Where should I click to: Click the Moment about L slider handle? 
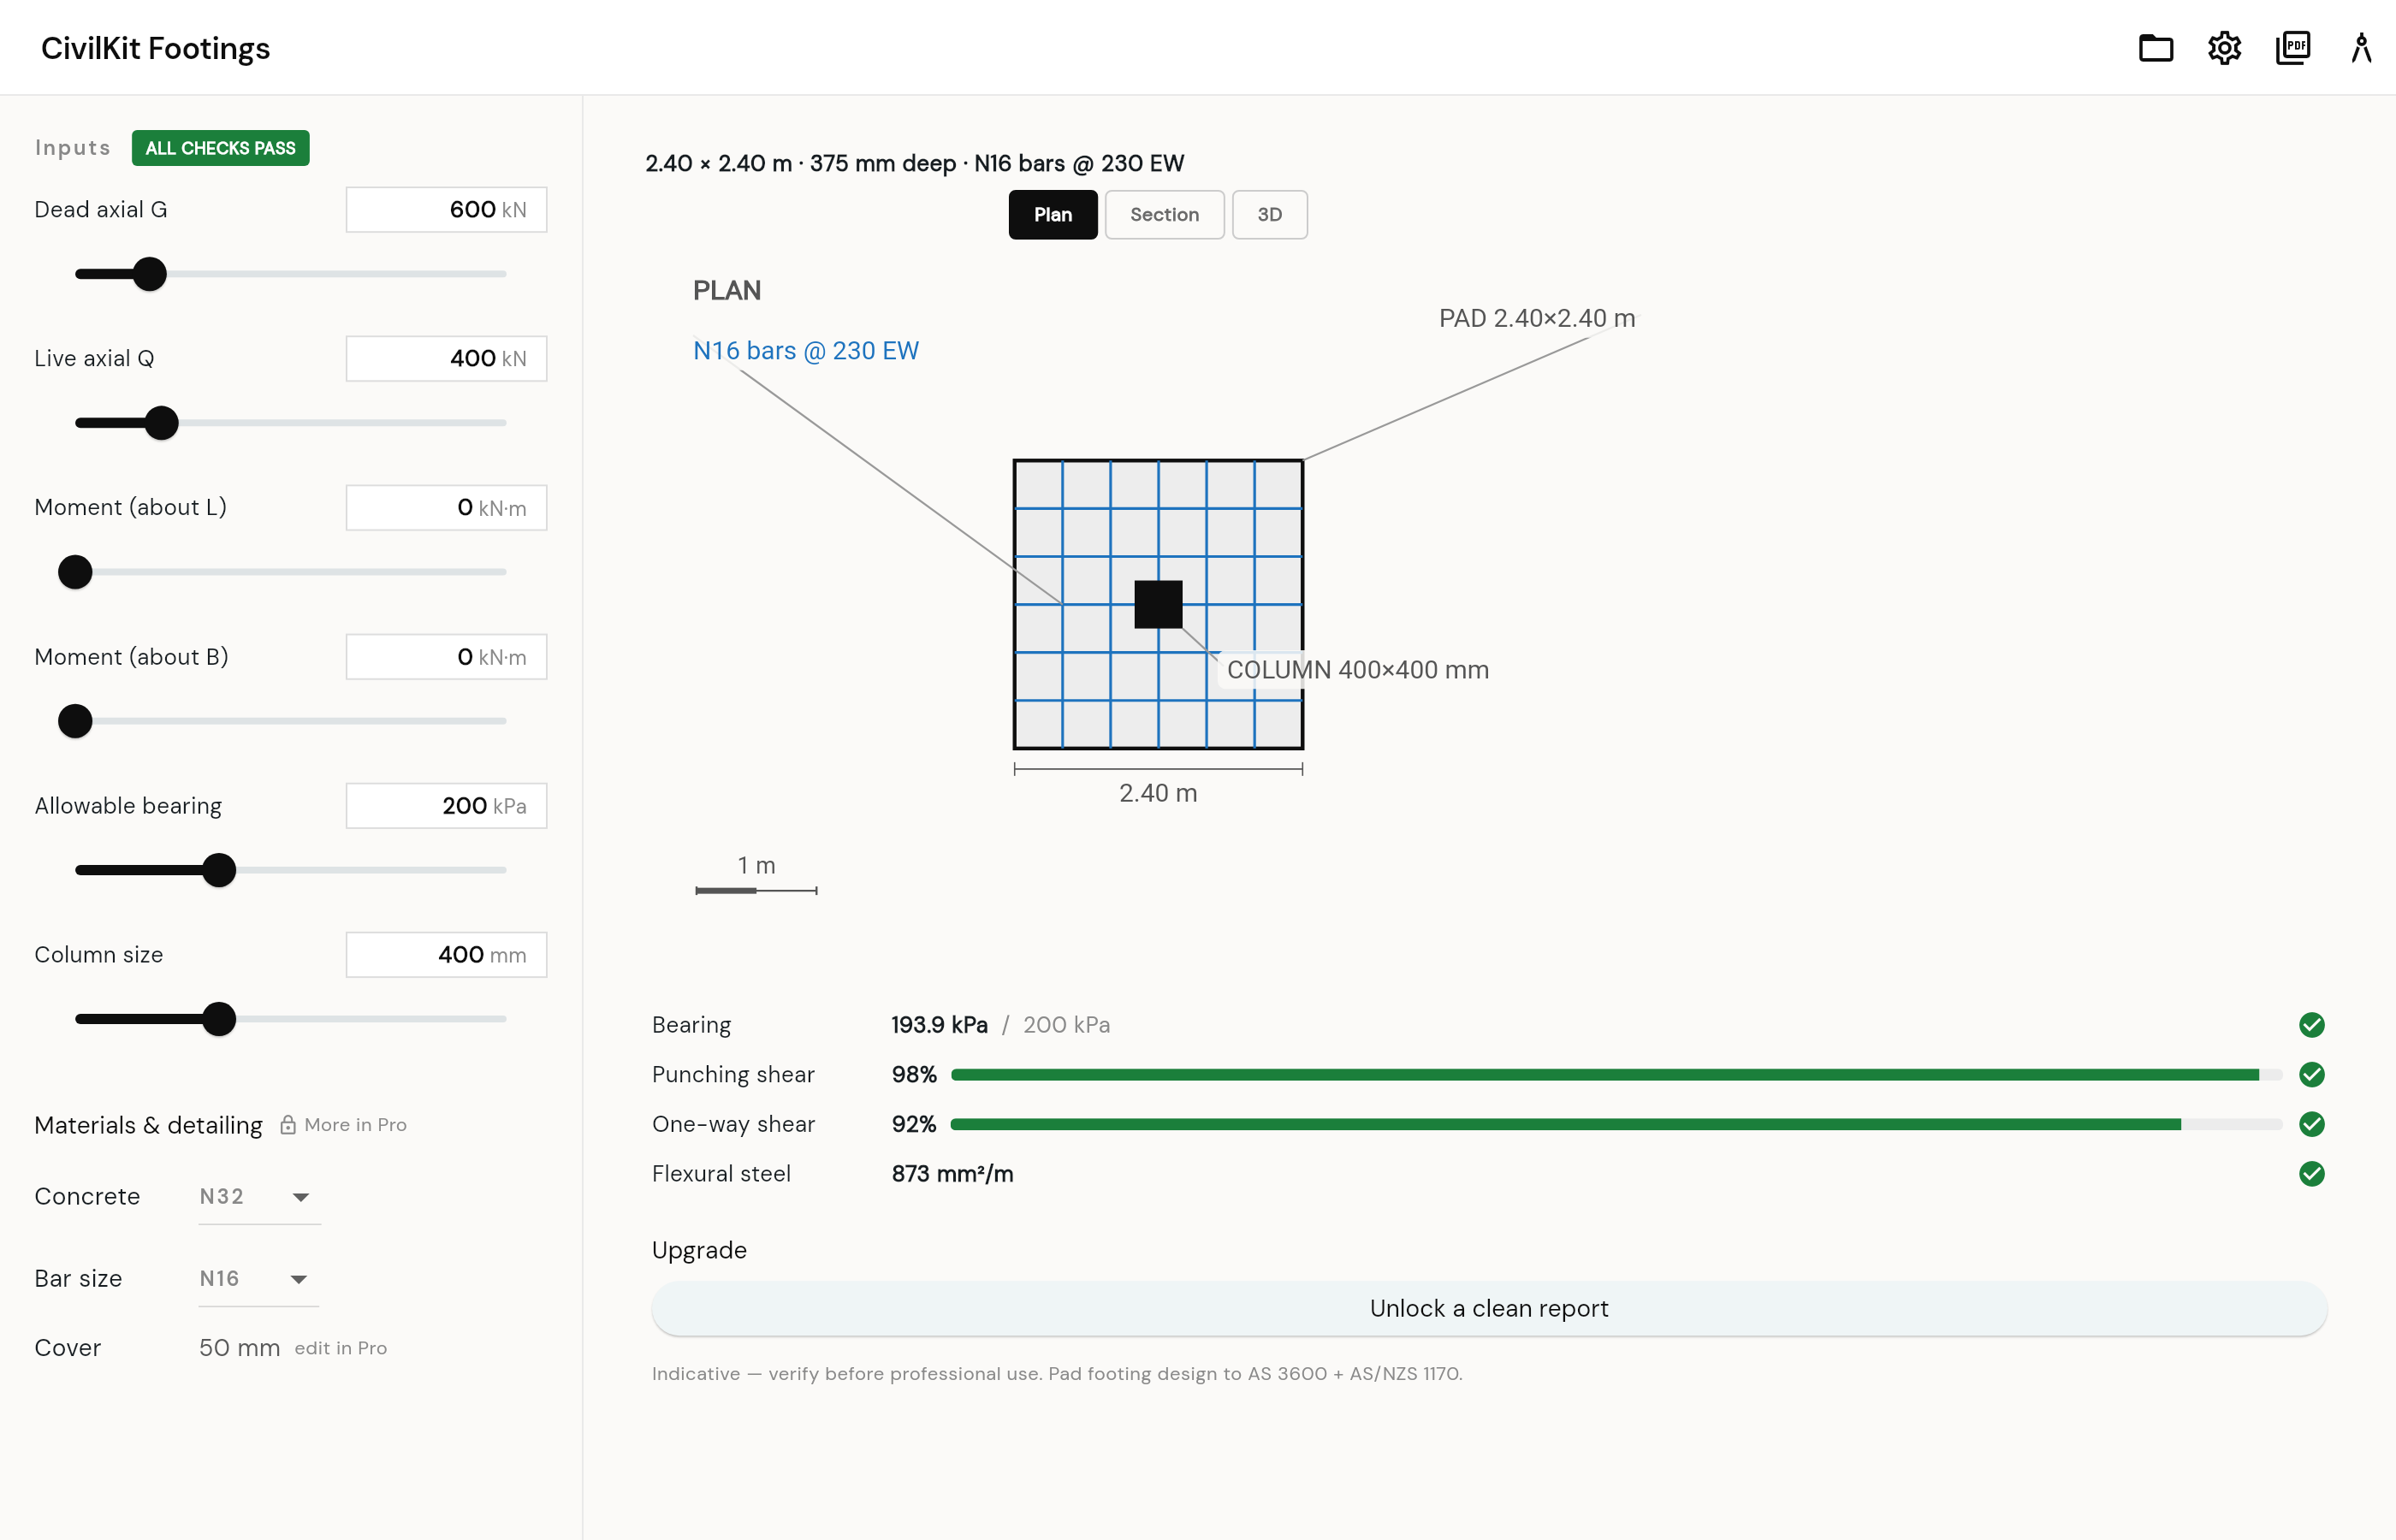coord(75,572)
